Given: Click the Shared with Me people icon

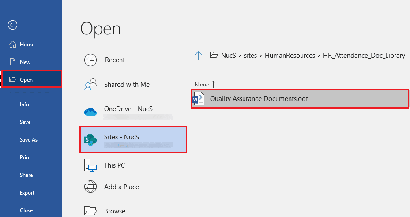Looking at the screenshot, I should tap(90, 84).
